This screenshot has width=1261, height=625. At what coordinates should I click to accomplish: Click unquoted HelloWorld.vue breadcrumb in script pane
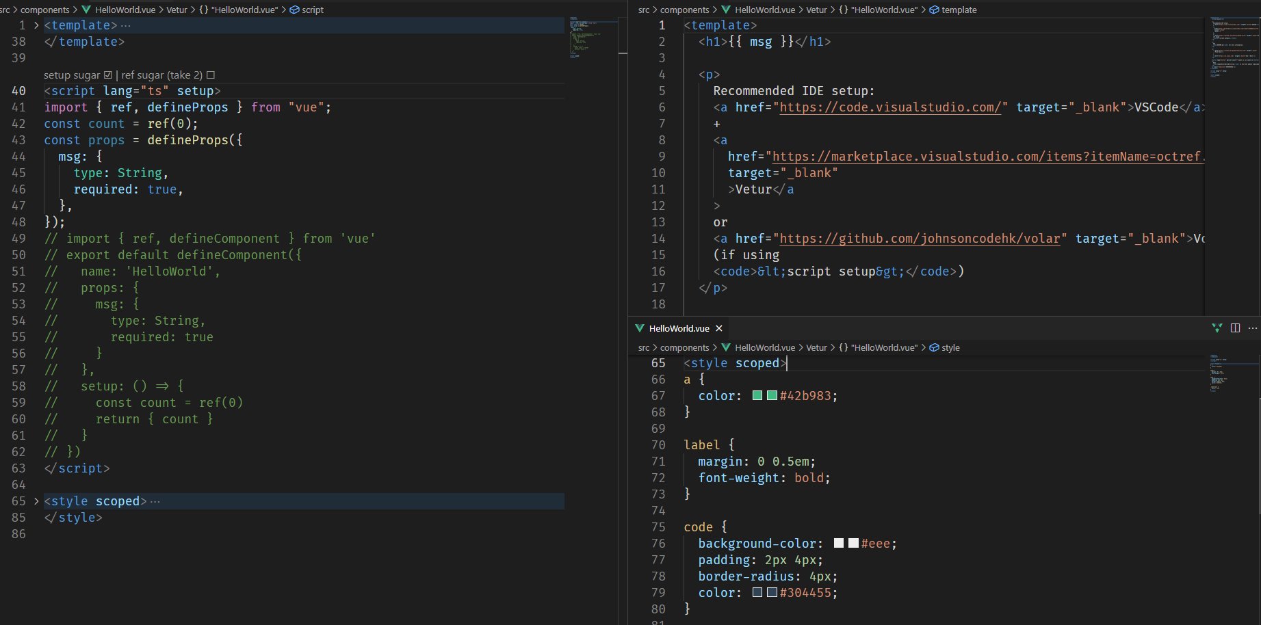[x=125, y=10]
